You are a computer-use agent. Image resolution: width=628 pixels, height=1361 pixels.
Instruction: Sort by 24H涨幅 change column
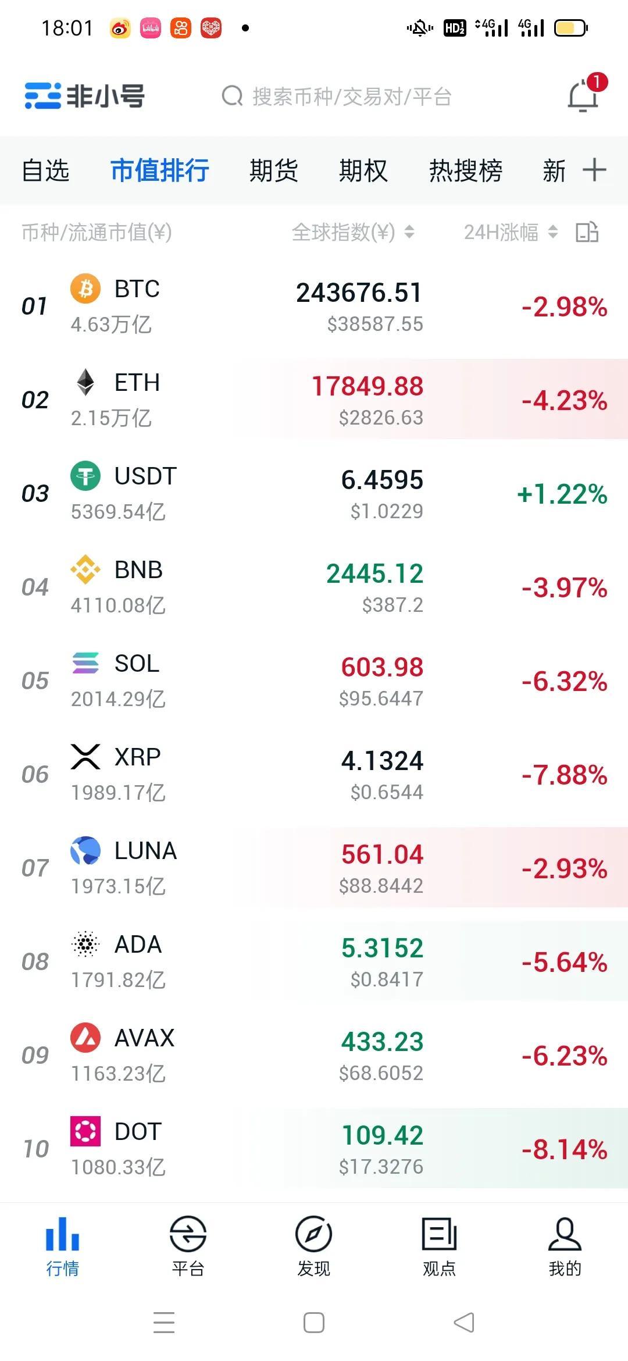coord(511,232)
